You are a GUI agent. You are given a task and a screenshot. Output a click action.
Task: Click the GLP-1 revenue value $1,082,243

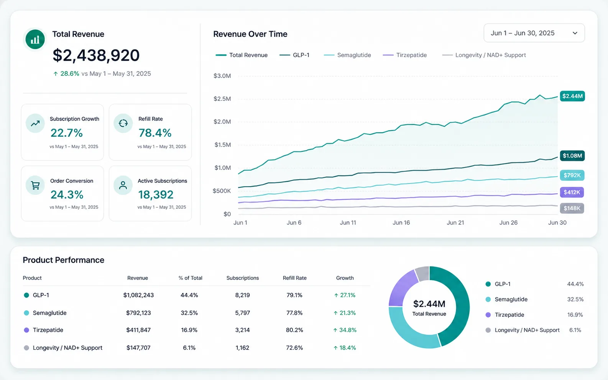138,295
